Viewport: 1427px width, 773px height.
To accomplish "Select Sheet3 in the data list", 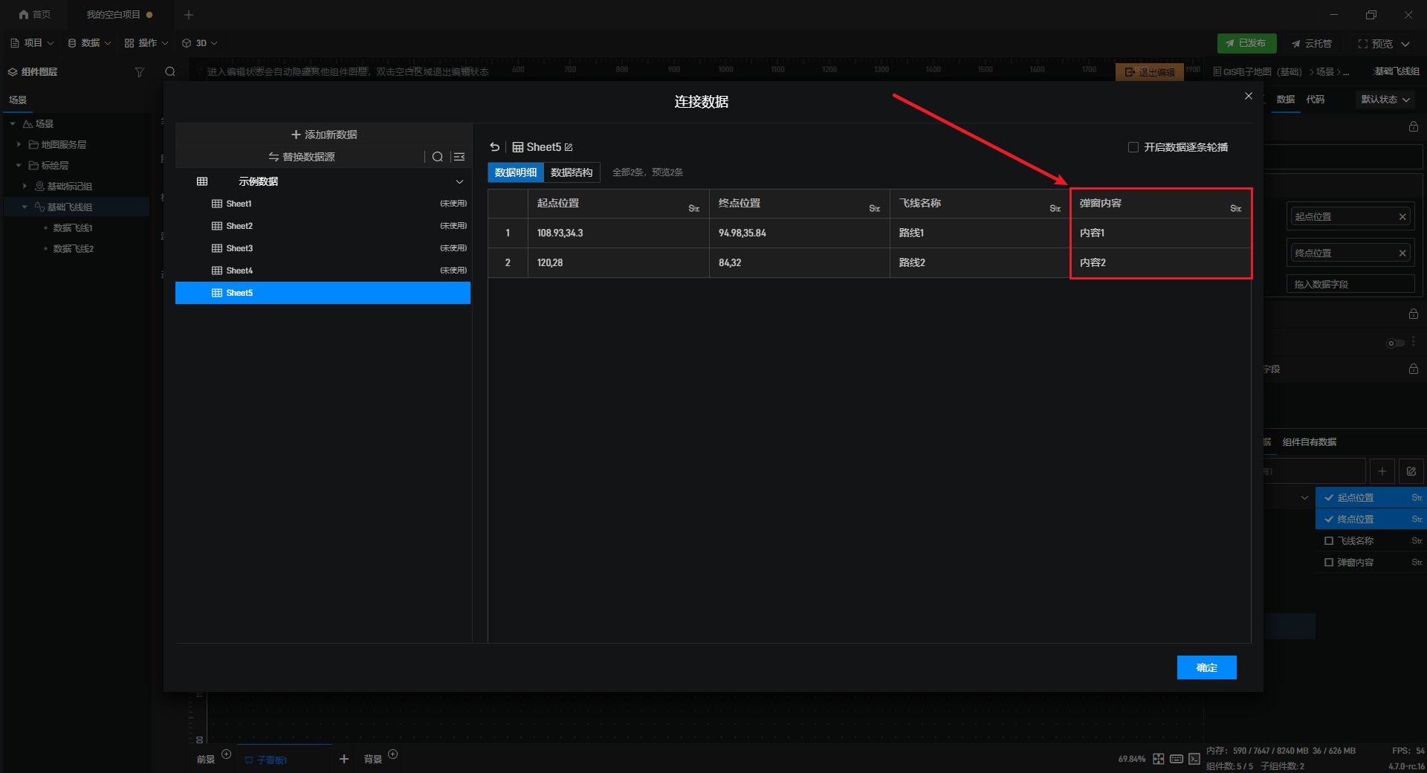I will [239, 248].
